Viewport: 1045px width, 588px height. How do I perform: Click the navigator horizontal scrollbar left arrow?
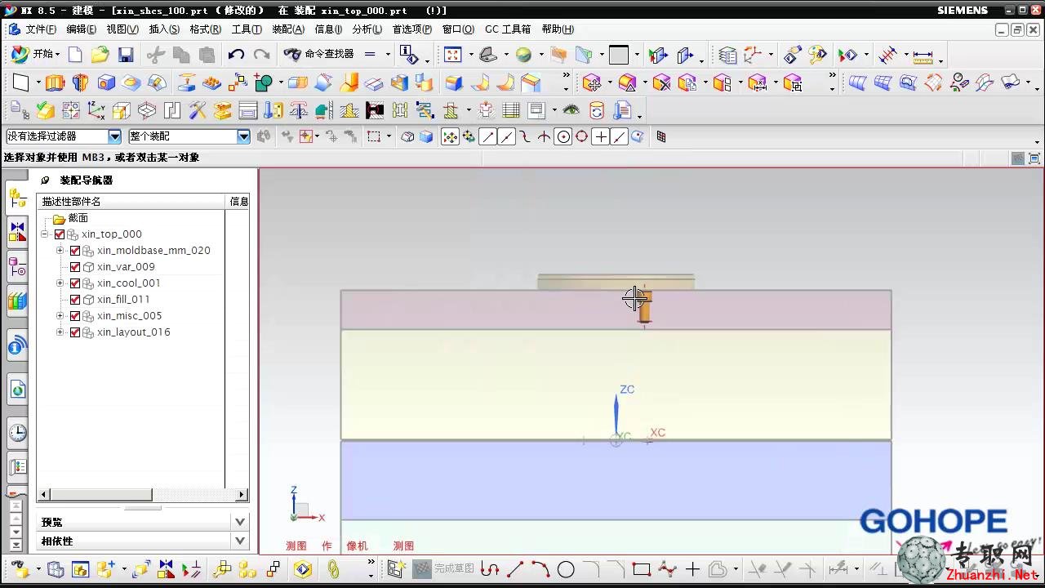tap(45, 495)
